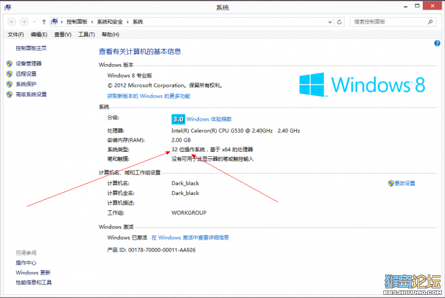Open 系统保护 link
Image resolution: width=445 pixels, height=298 pixels.
coord(26,84)
